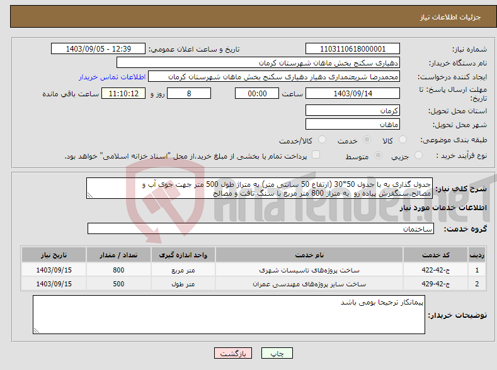Click the need date in row 1
497x370 pixels.
[x=54, y=270]
